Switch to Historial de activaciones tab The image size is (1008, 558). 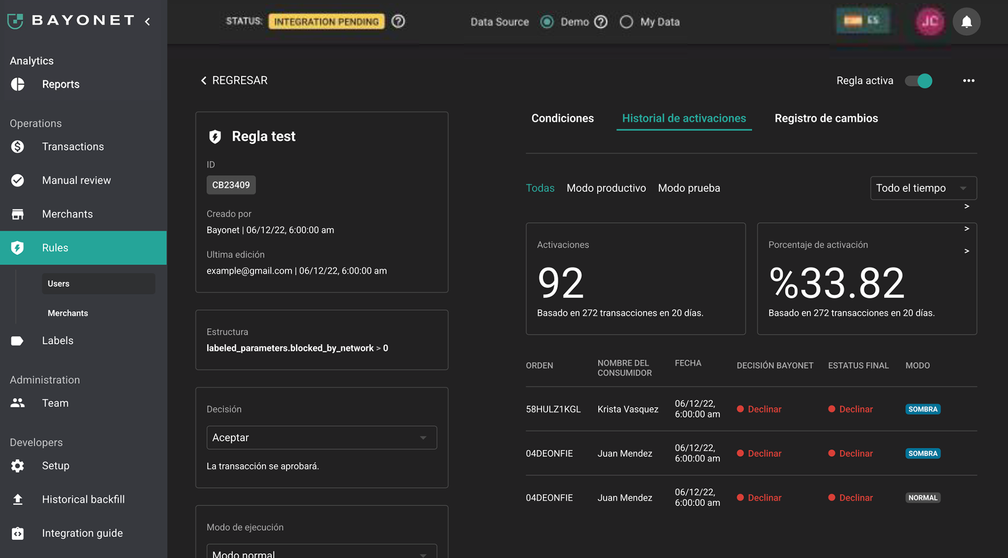click(x=684, y=118)
